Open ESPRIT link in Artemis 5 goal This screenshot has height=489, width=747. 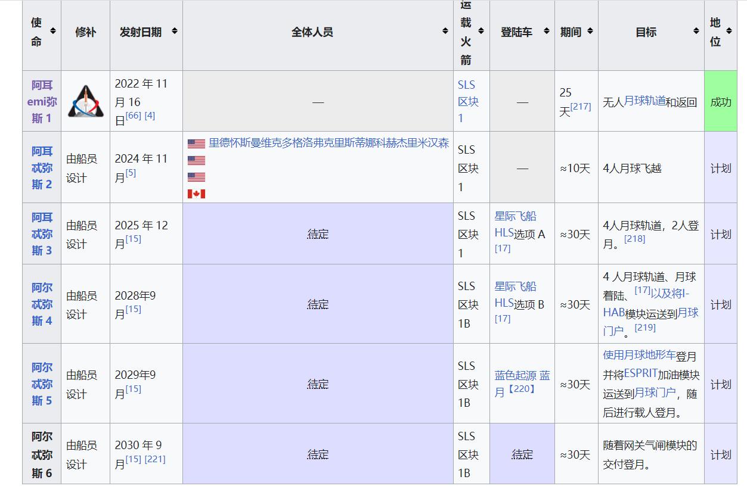641,374
